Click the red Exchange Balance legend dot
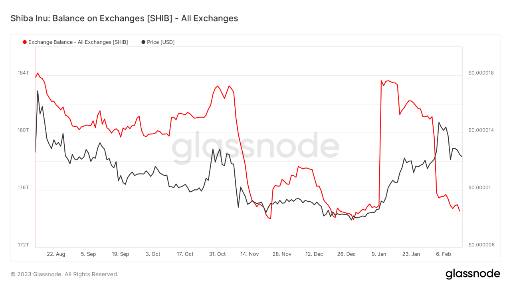The width and height of the screenshot is (511, 287). pos(25,42)
